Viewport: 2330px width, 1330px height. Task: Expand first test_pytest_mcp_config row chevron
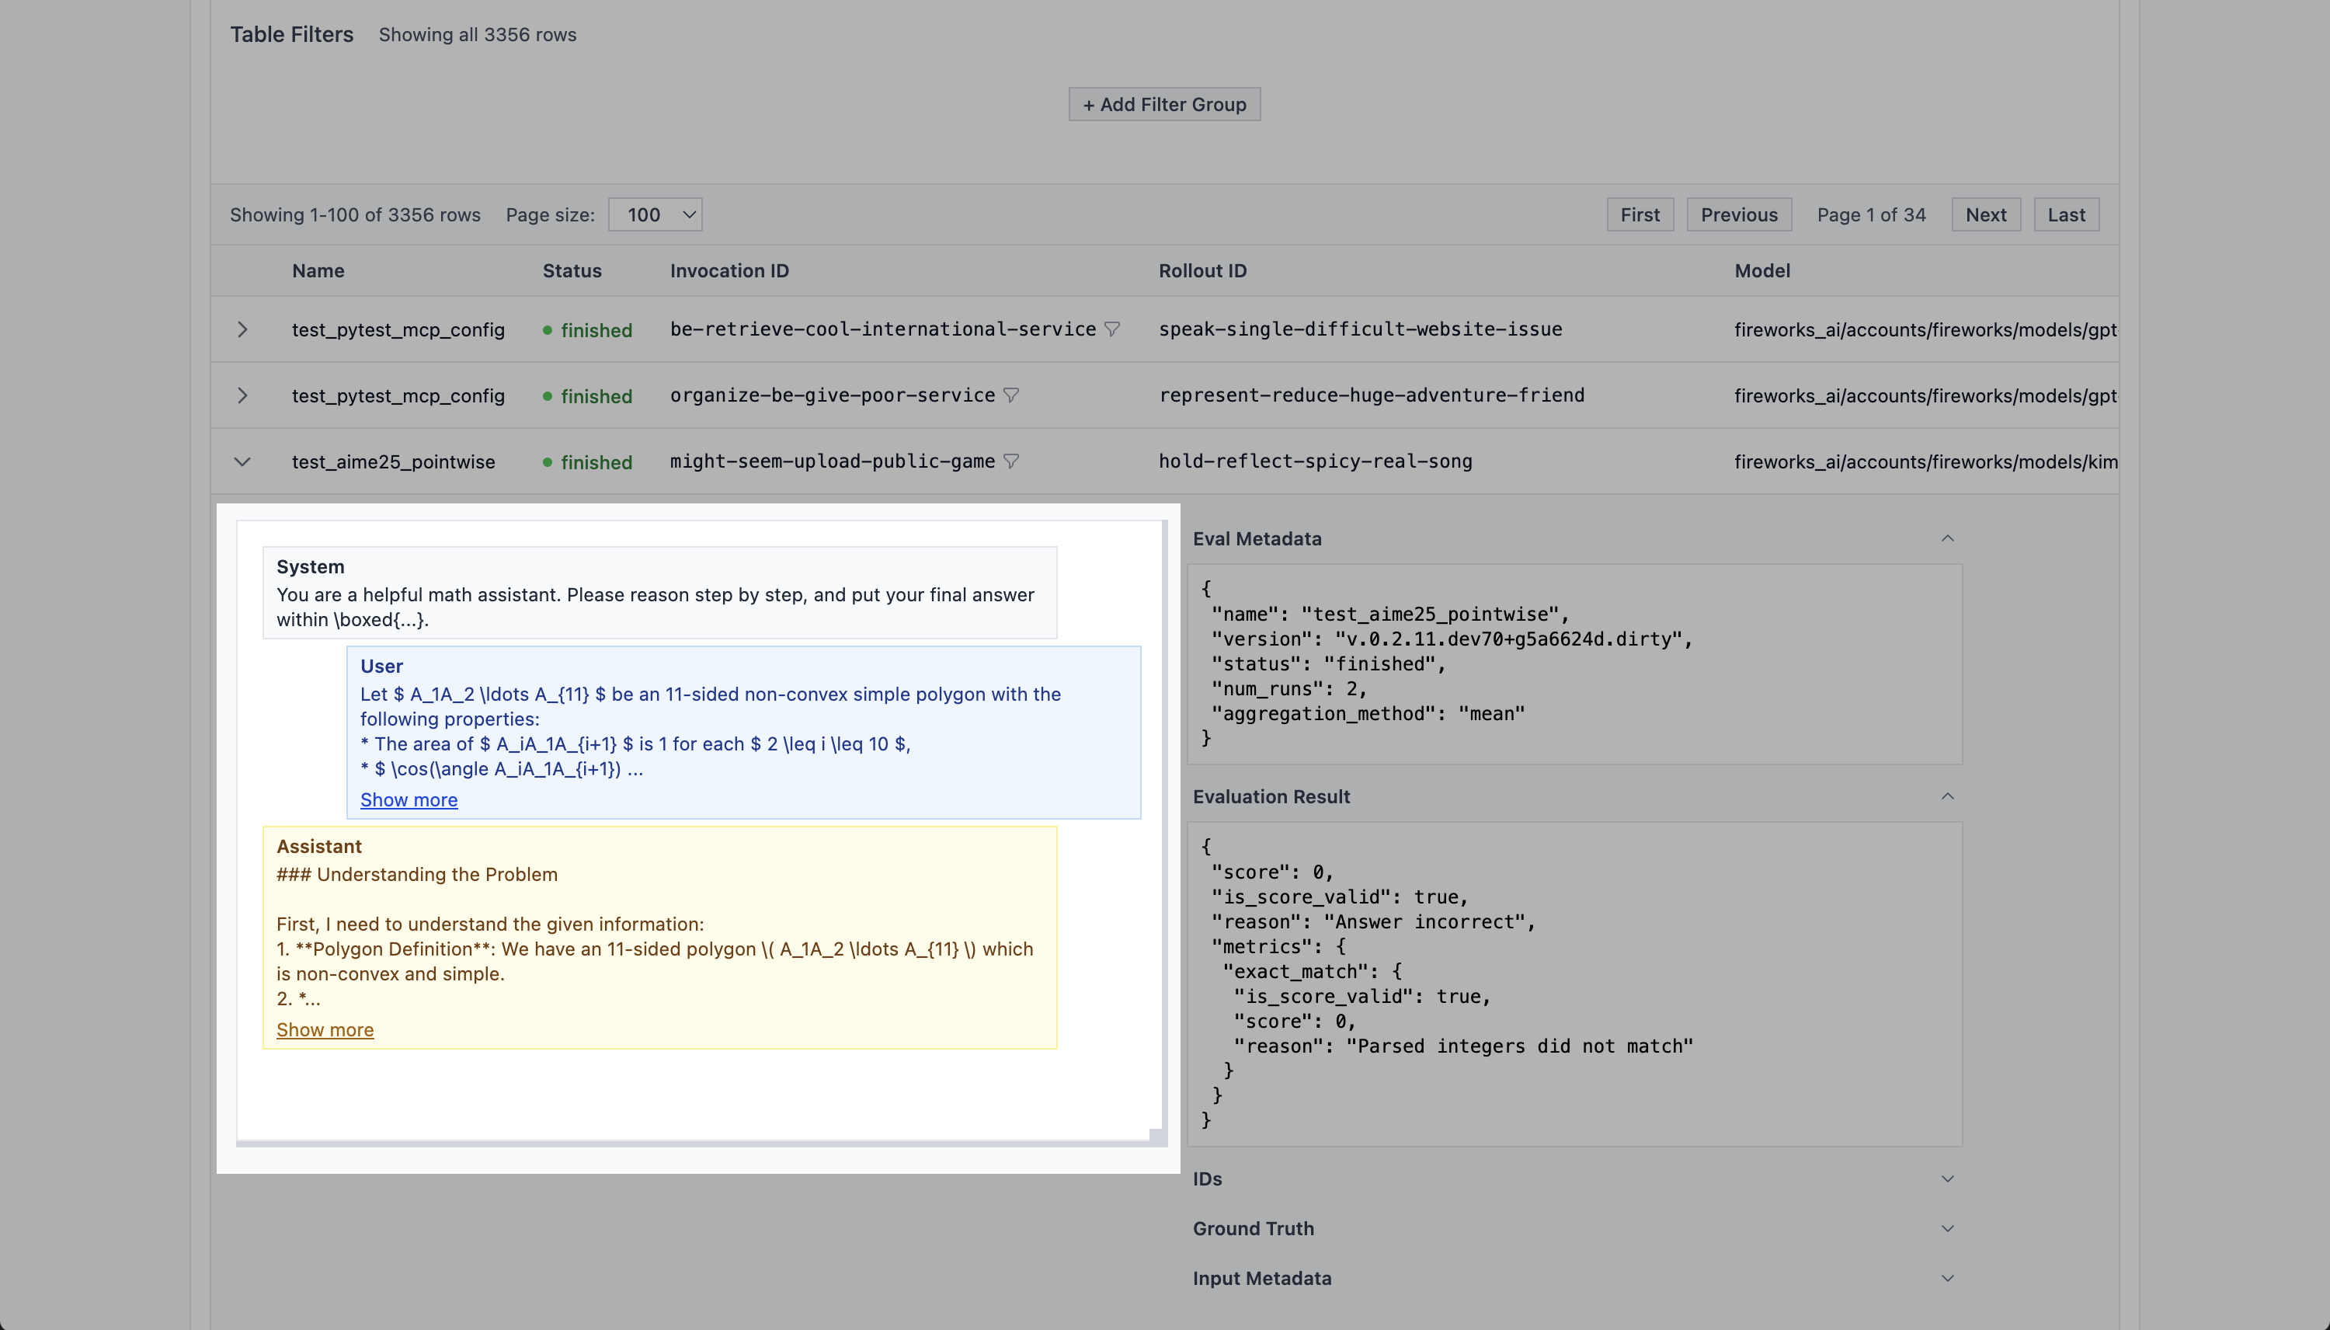tap(242, 329)
